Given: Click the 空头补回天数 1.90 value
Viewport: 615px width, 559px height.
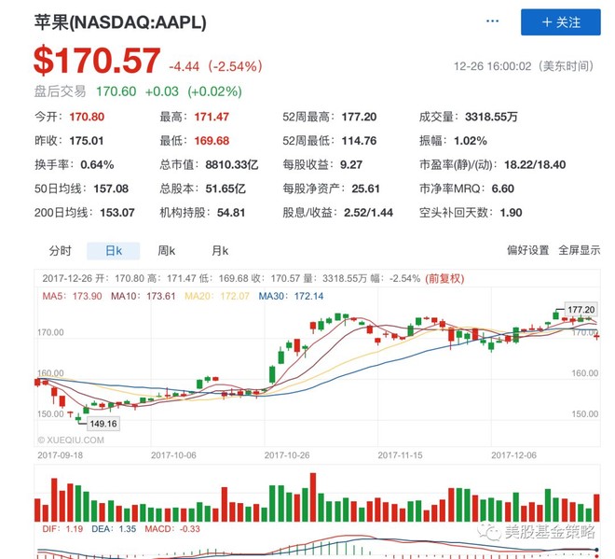Looking at the screenshot, I should click(511, 213).
